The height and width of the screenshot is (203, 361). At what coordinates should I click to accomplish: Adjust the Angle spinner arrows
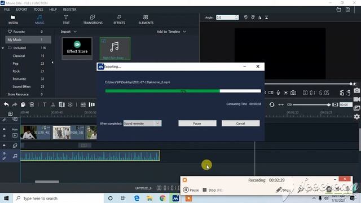[x=236, y=17]
